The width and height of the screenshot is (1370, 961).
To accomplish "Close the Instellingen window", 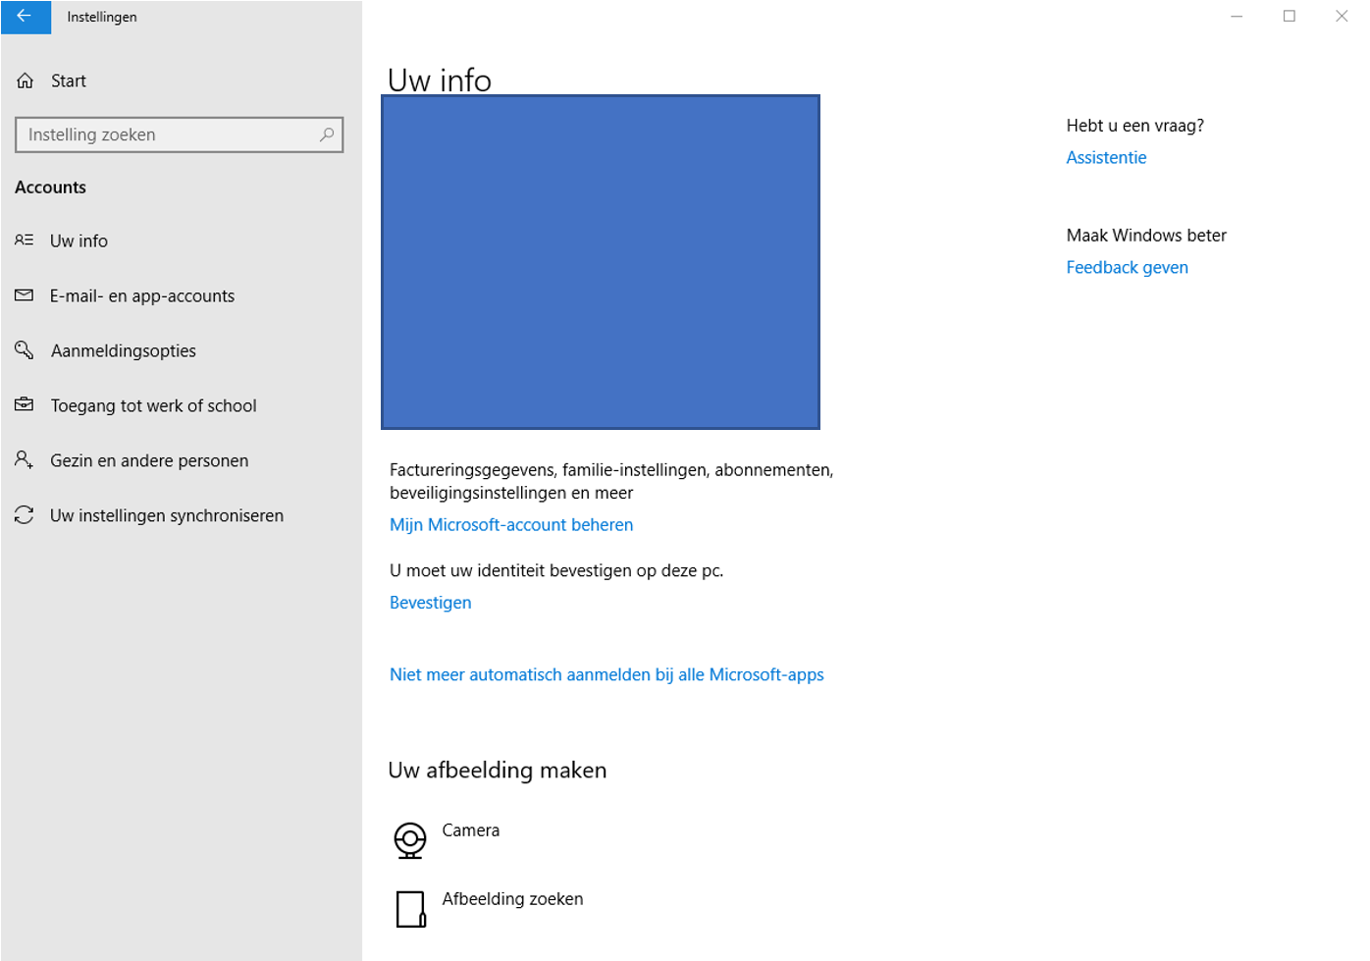I will coord(1342,17).
